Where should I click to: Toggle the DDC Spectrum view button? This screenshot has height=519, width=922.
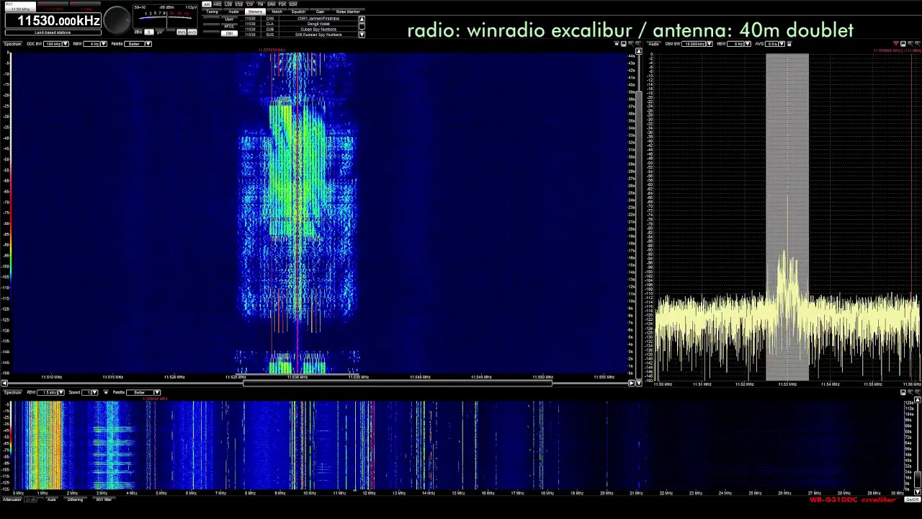13,44
